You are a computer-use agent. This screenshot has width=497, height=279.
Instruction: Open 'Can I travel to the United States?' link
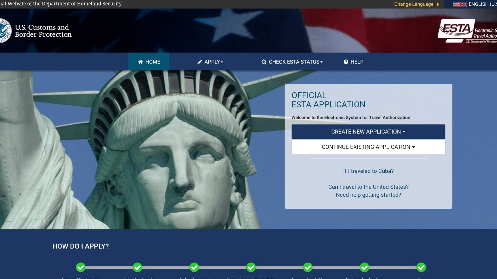pyautogui.click(x=368, y=187)
